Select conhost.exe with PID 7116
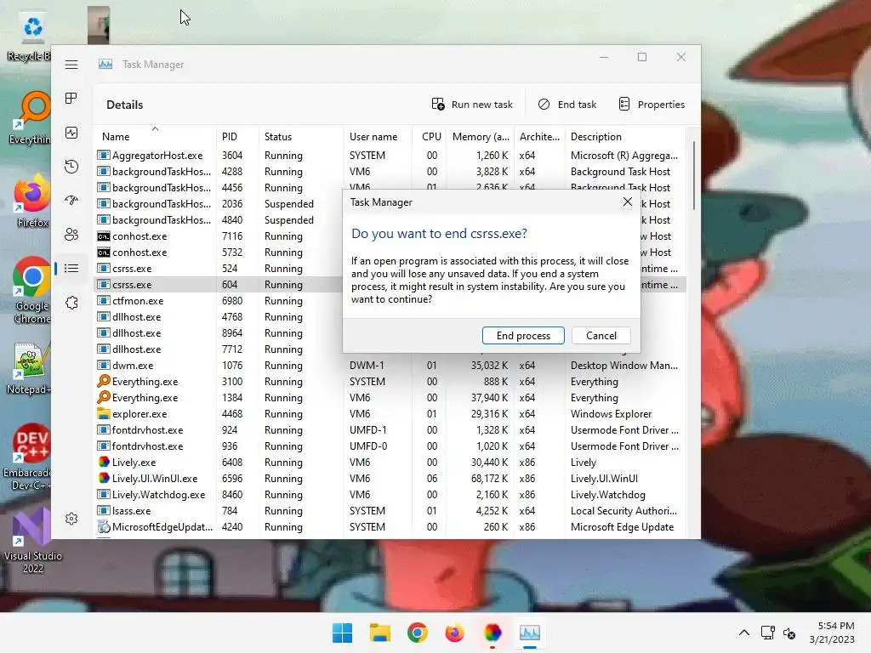The width and height of the screenshot is (871, 653). [x=219, y=236]
